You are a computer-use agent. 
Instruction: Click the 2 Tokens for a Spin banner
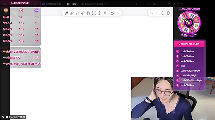tap(189, 44)
